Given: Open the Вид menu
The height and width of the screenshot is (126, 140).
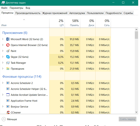Looking at the screenshot, I should (28, 8).
